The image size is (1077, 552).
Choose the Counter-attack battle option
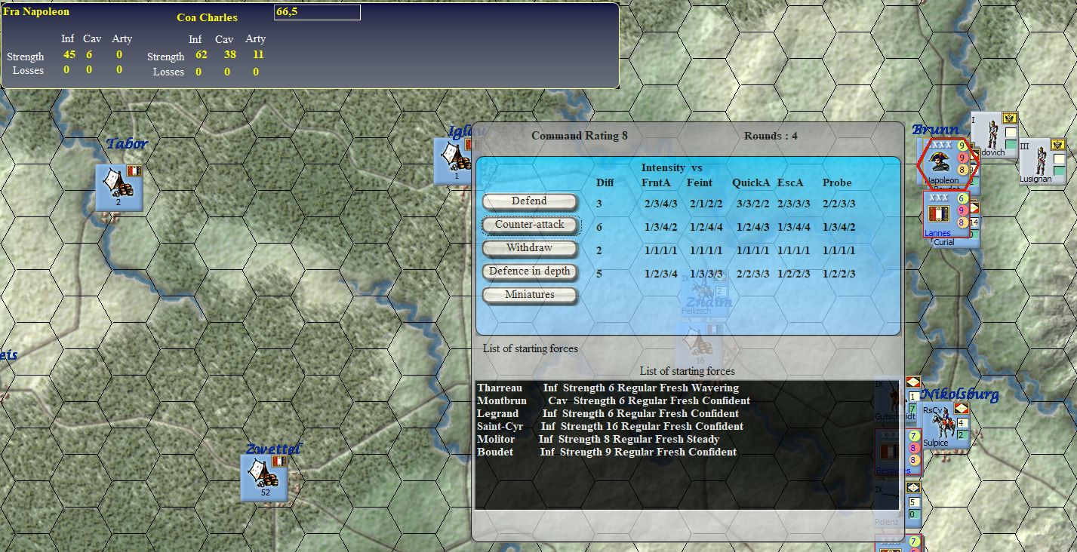(529, 225)
